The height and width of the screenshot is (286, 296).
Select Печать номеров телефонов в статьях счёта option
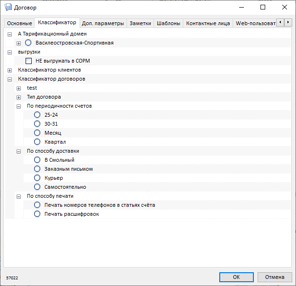click(37, 205)
